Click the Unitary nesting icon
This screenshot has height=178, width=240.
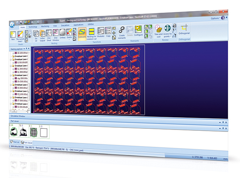point(62,34)
